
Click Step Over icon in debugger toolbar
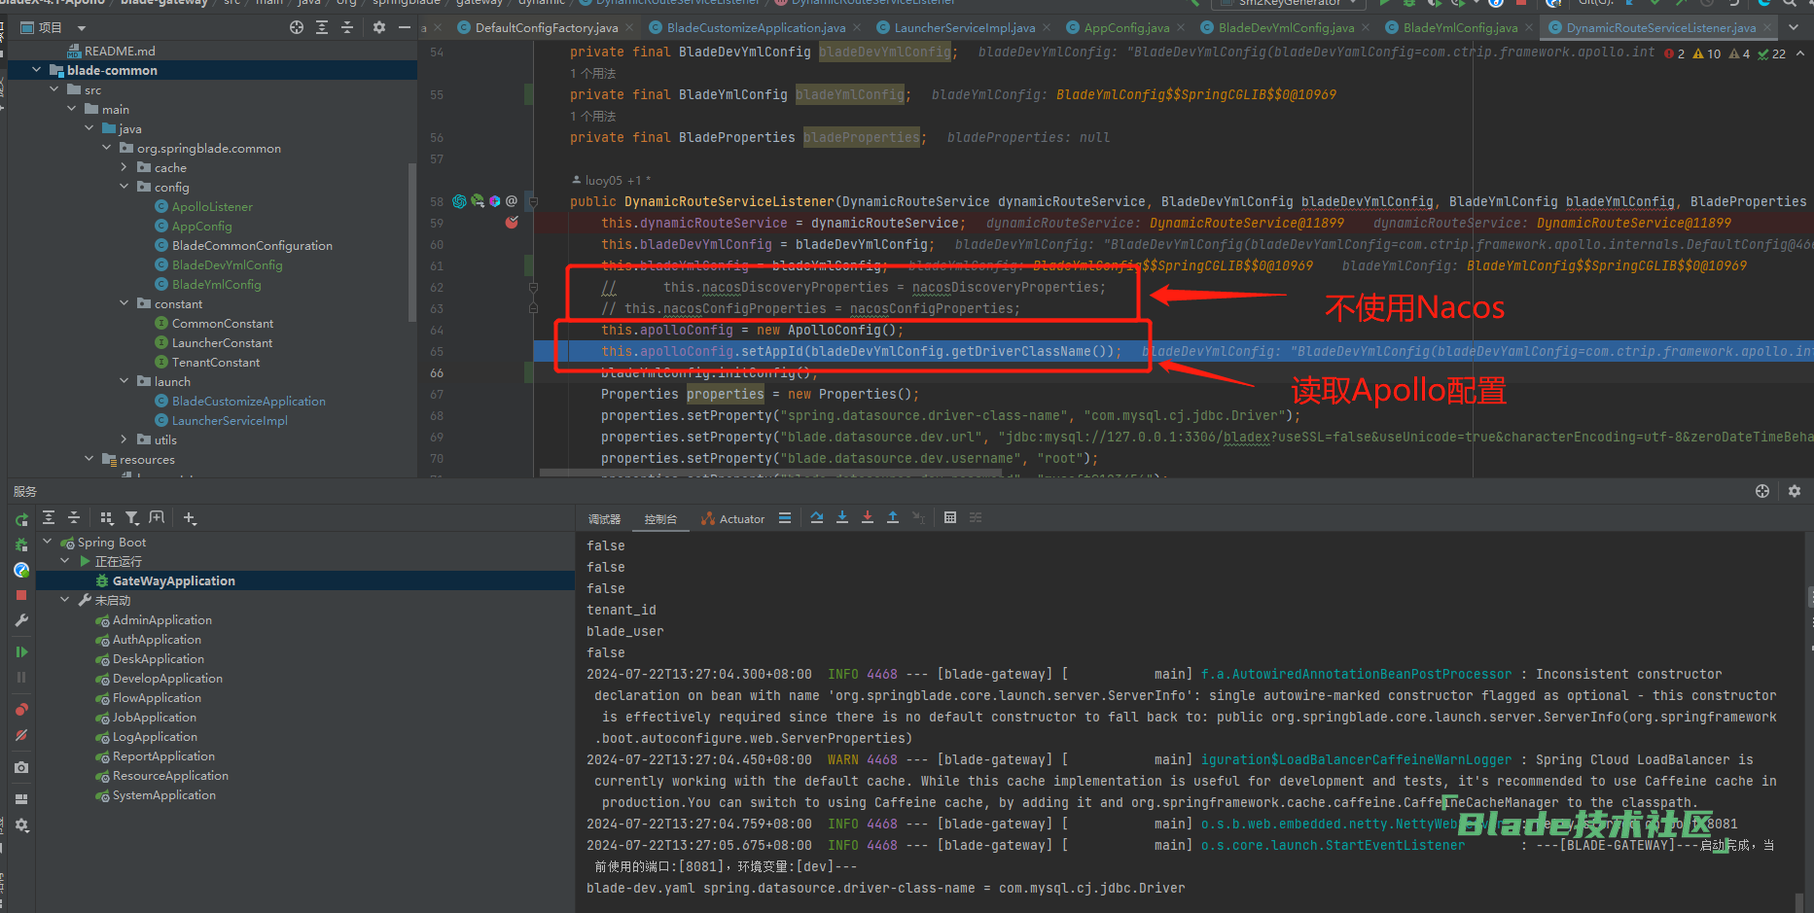(816, 518)
